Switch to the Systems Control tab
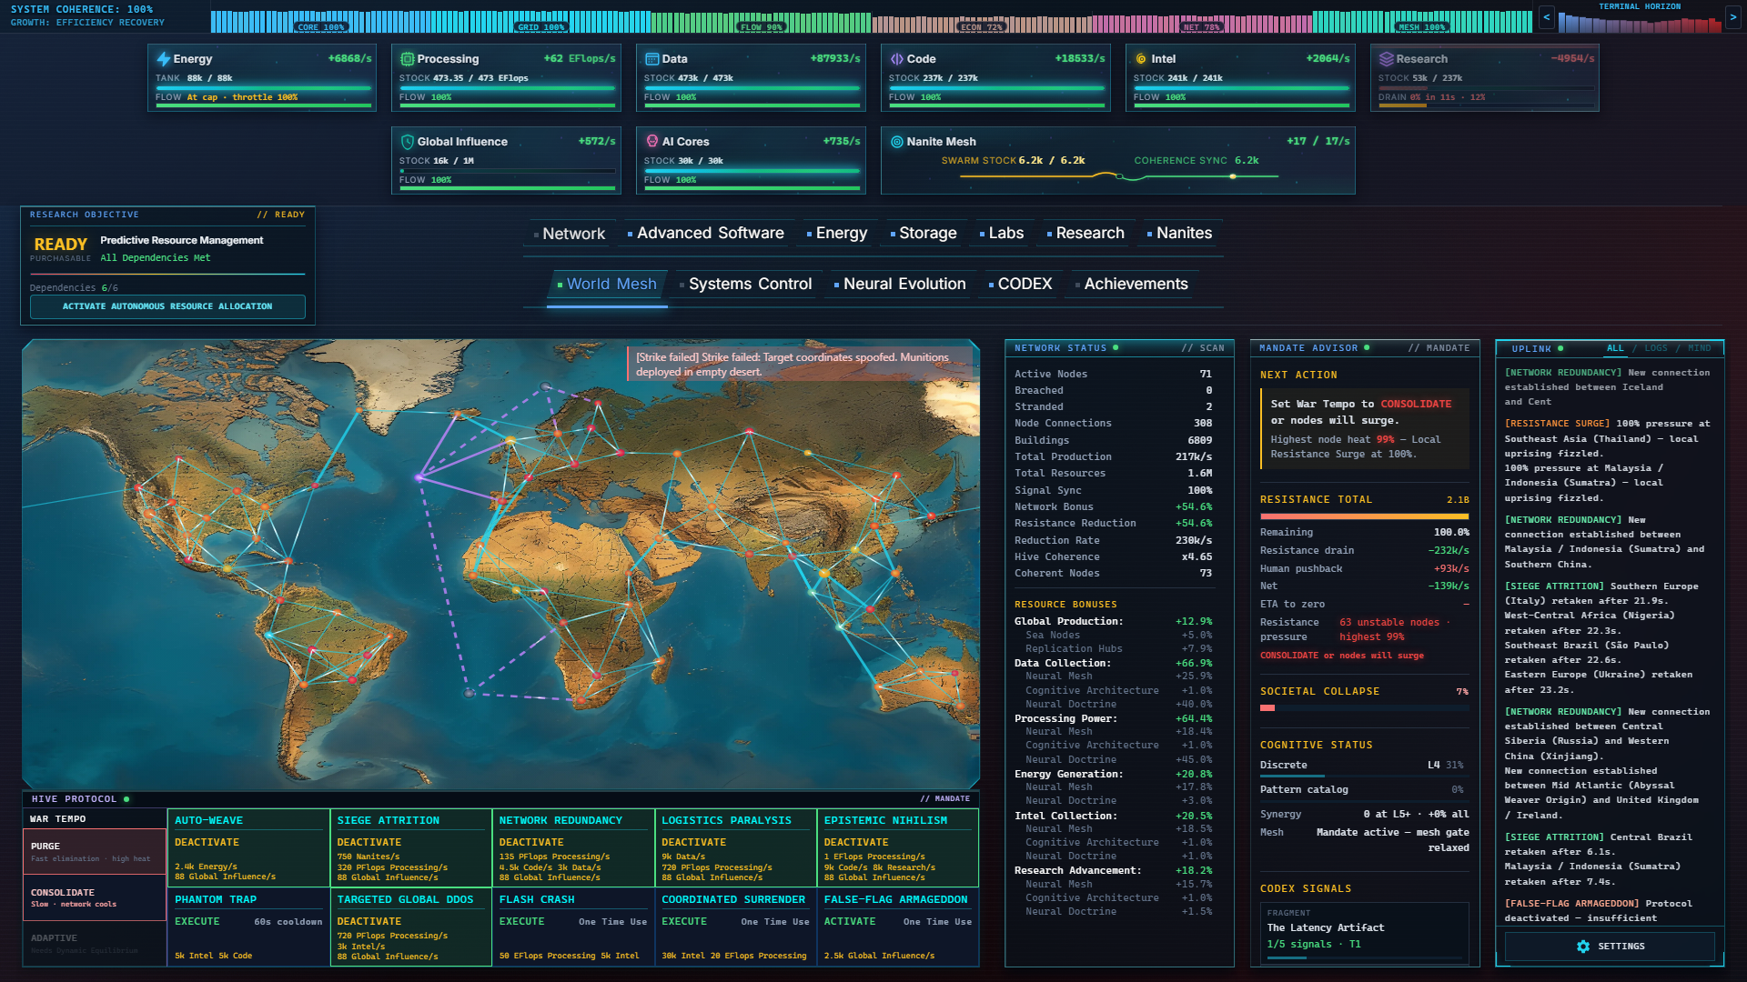1747x982 pixels. (746, 285)
